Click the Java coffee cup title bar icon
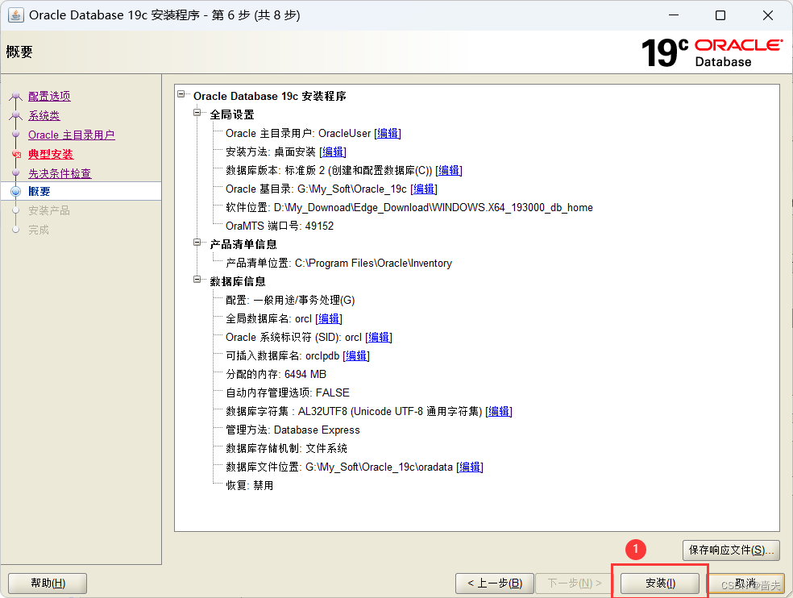Screen dimensions: 793x598 (x=16, y=15)
